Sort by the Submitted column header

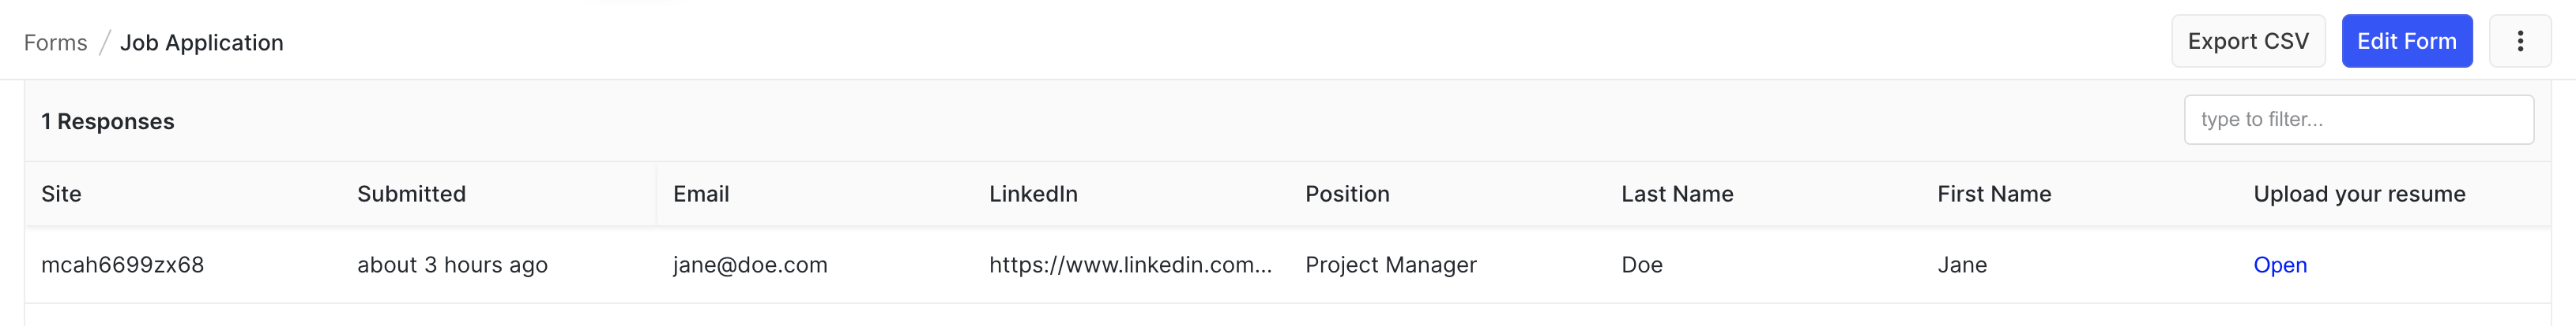[411, 194]
